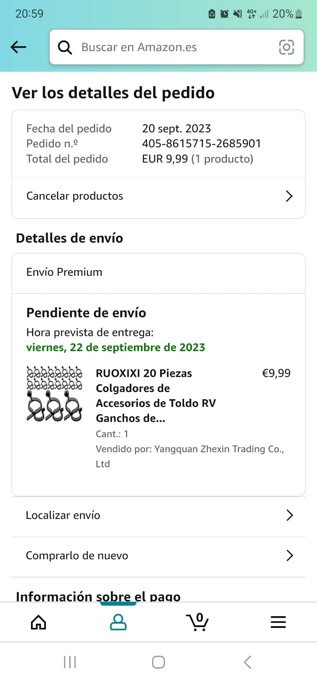Screen dimensions: 317x681
Task: Tap the back arrow beside search bar
Action: coord(18,47)
